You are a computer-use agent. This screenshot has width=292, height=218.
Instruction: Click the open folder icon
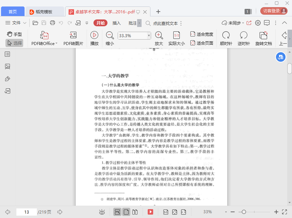(35, 23)
